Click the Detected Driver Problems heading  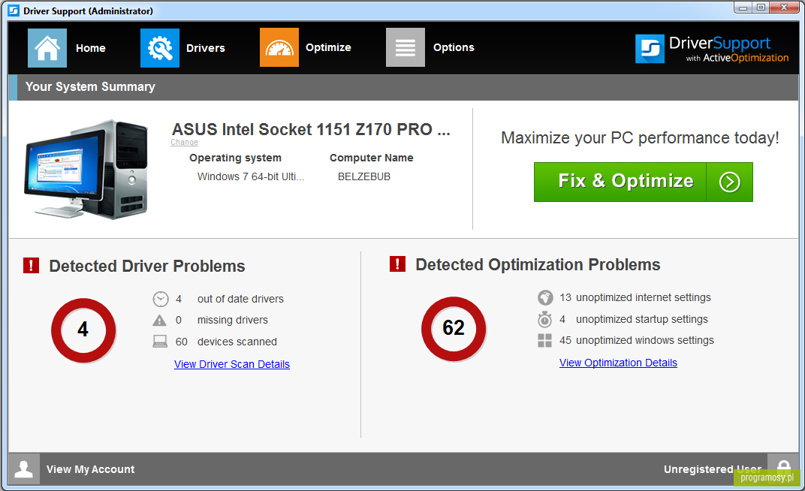pyautogui.click(x=147, y=267)
